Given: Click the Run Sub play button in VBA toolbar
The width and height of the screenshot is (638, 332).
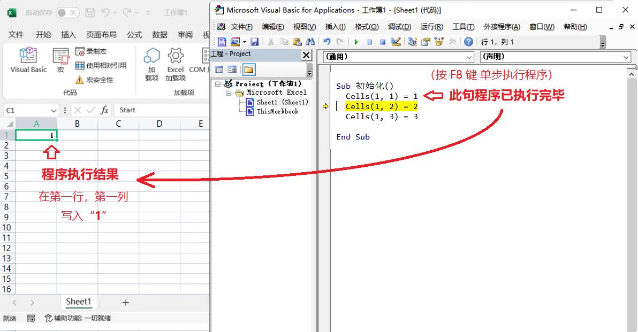Looking at the screenshot, I should pyautogui.click(x=356, y=42).
